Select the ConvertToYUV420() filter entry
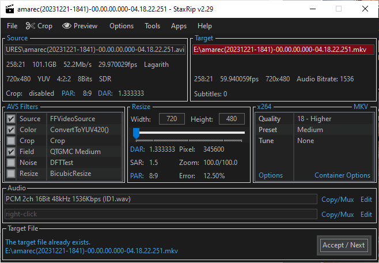The height and width of the screenshot is (263, 379). pyautogui.click(x=79, y=130)
